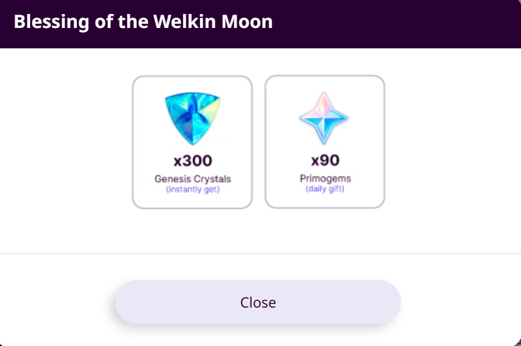
Task: Select the Primogems label
Action: coord(325,178)
